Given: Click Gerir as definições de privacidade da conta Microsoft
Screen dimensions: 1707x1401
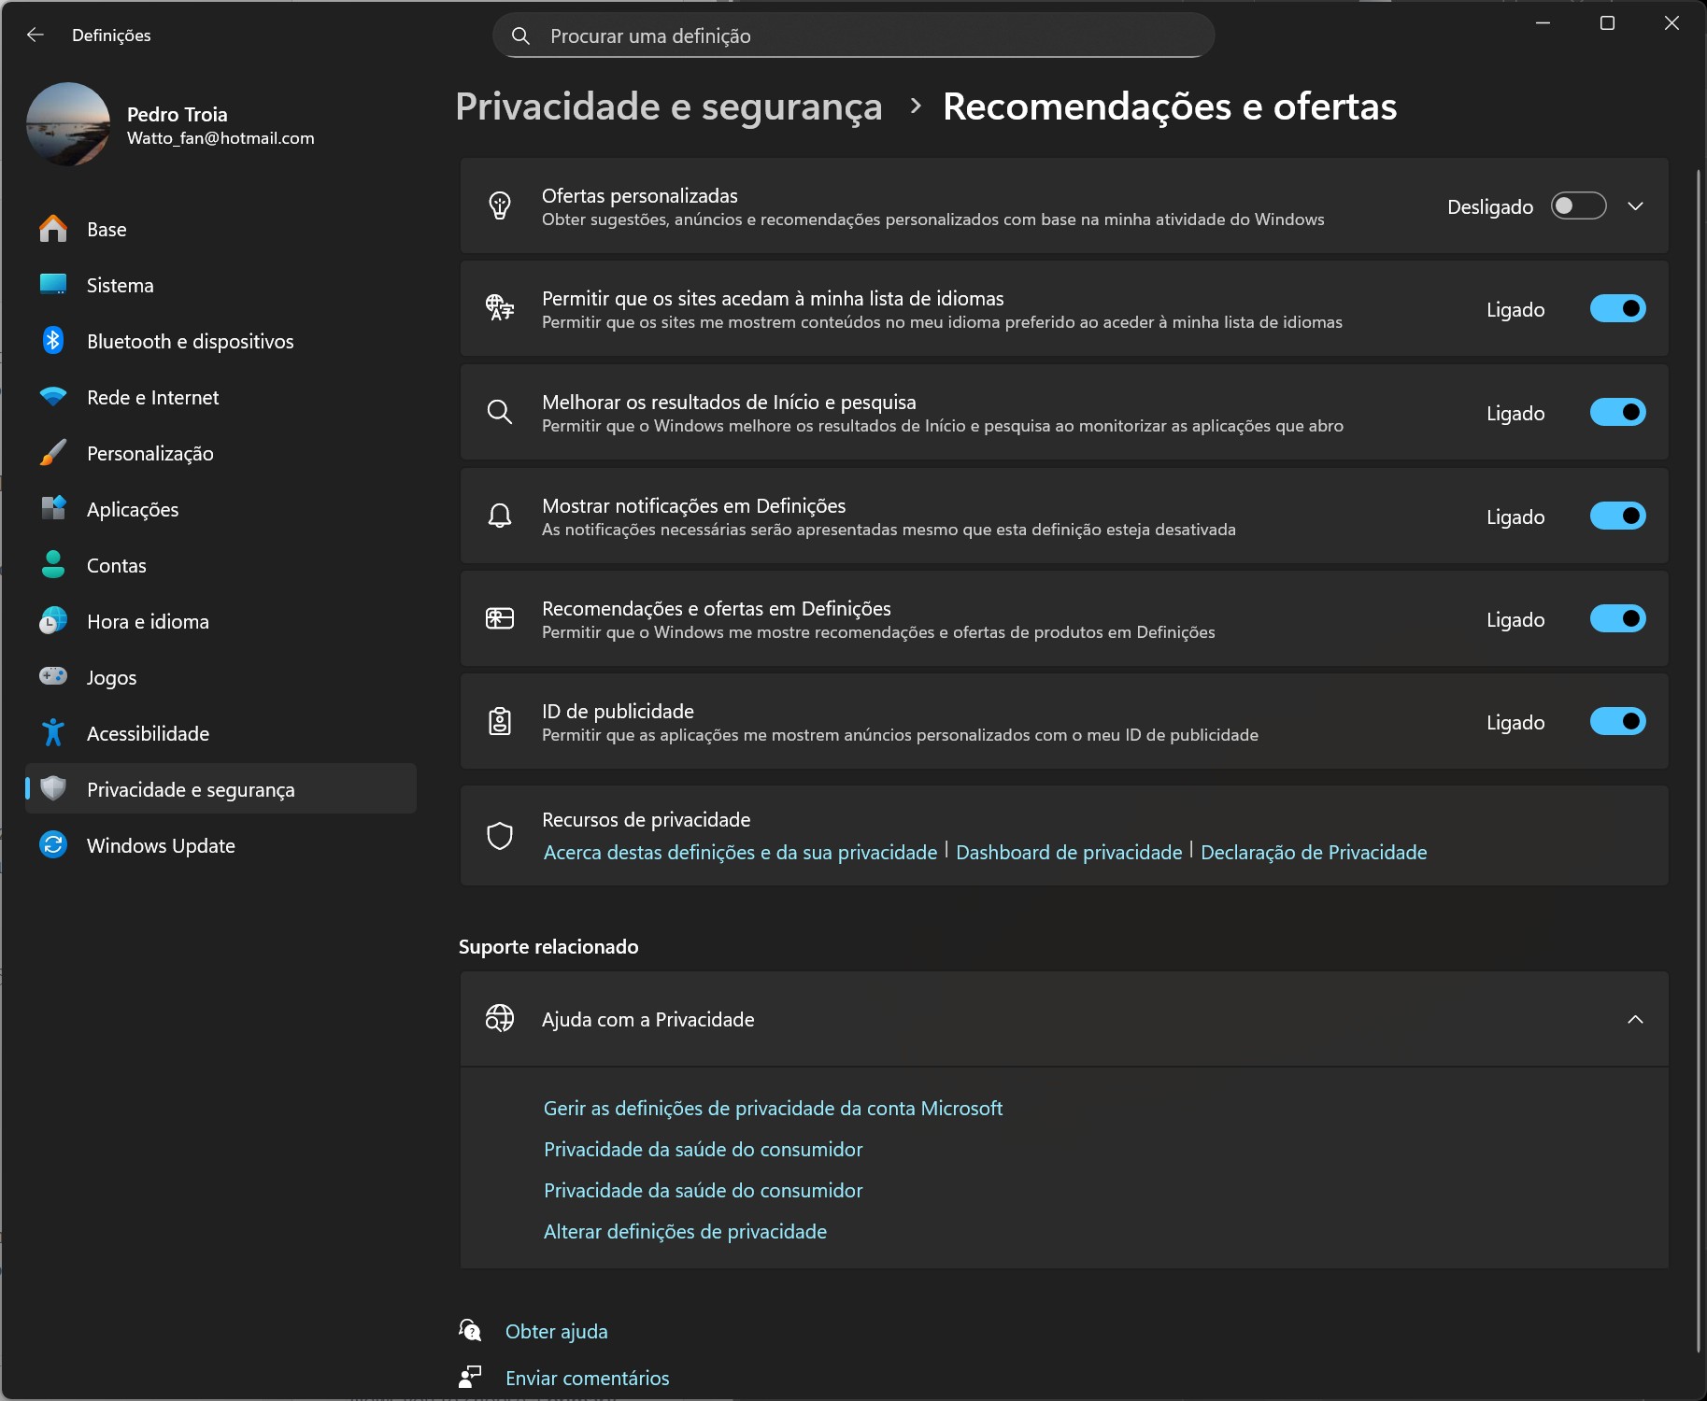Looking at the screenshot, I should click(x=774, y=1108).
